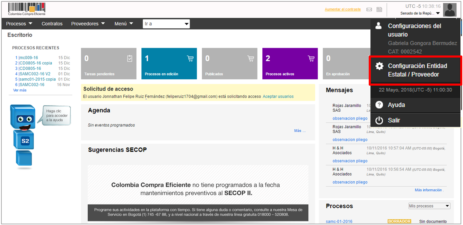Open the purple Procesos activos tile
The height and width of the screenshot is (225, 463).
point(290,63)
